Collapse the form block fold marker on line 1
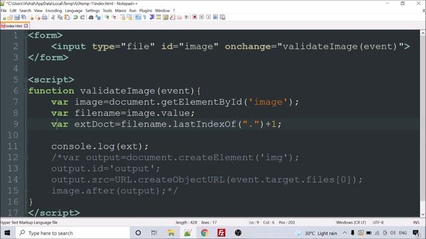The image size is (426, 239). (26, 35)
